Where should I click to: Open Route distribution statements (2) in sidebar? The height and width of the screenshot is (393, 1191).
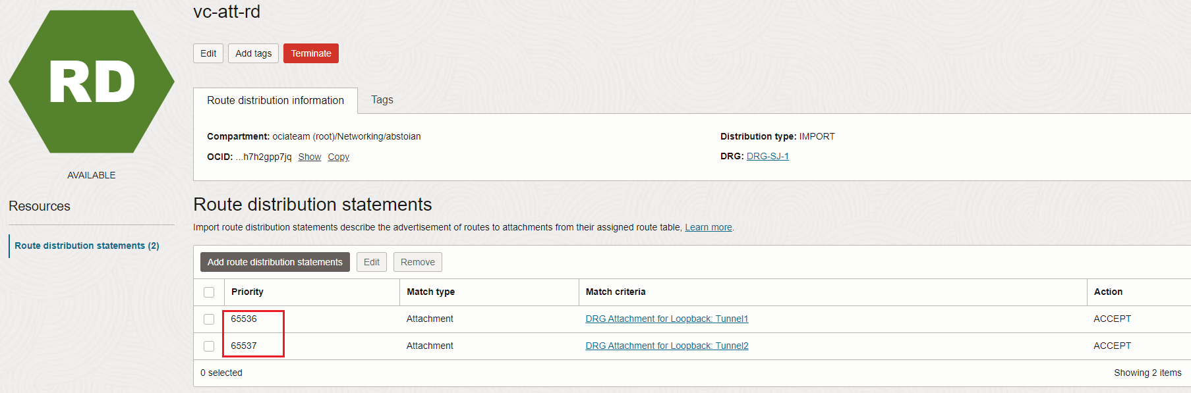pos(87,246)
